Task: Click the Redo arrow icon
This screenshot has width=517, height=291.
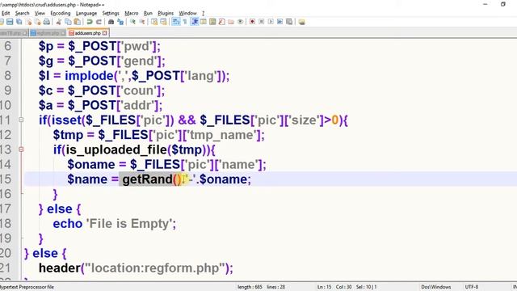Action: point(99,22)
